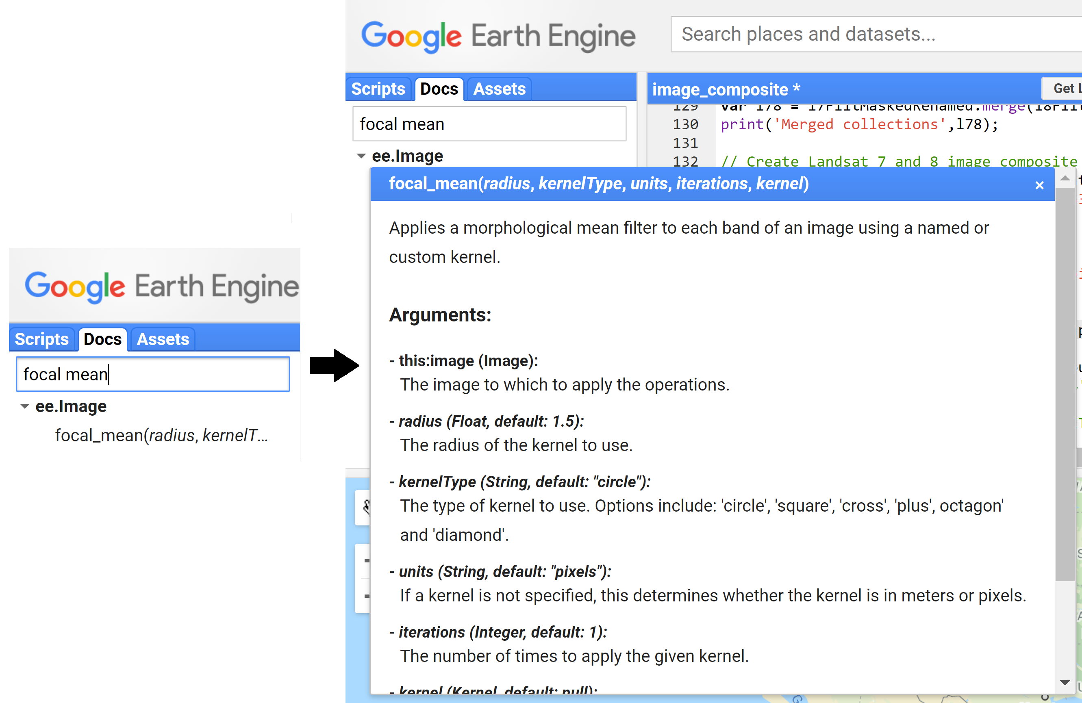This screenshot has width=1082, height=703.
Task: Collapse ee.Image triangle in the left inset
Action: 25,406
